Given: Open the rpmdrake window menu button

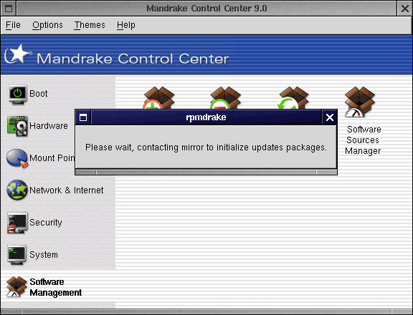Looking at the screenshot, I should pos(83,117).
